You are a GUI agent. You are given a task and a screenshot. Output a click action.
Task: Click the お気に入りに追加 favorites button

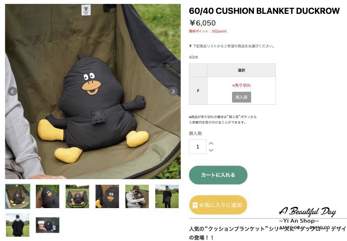pos(218,205)
